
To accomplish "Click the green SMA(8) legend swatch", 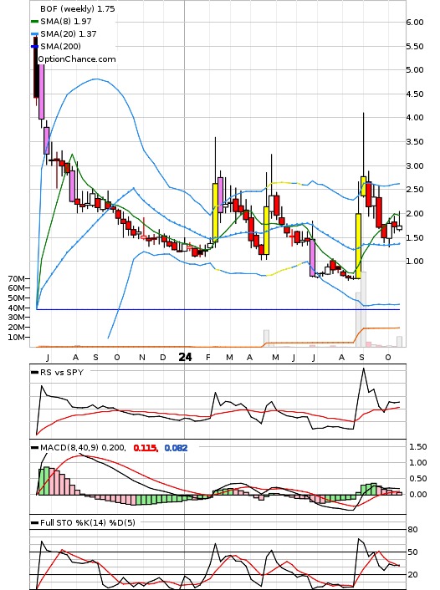I will pyautogui.click(x=34, y=22).
